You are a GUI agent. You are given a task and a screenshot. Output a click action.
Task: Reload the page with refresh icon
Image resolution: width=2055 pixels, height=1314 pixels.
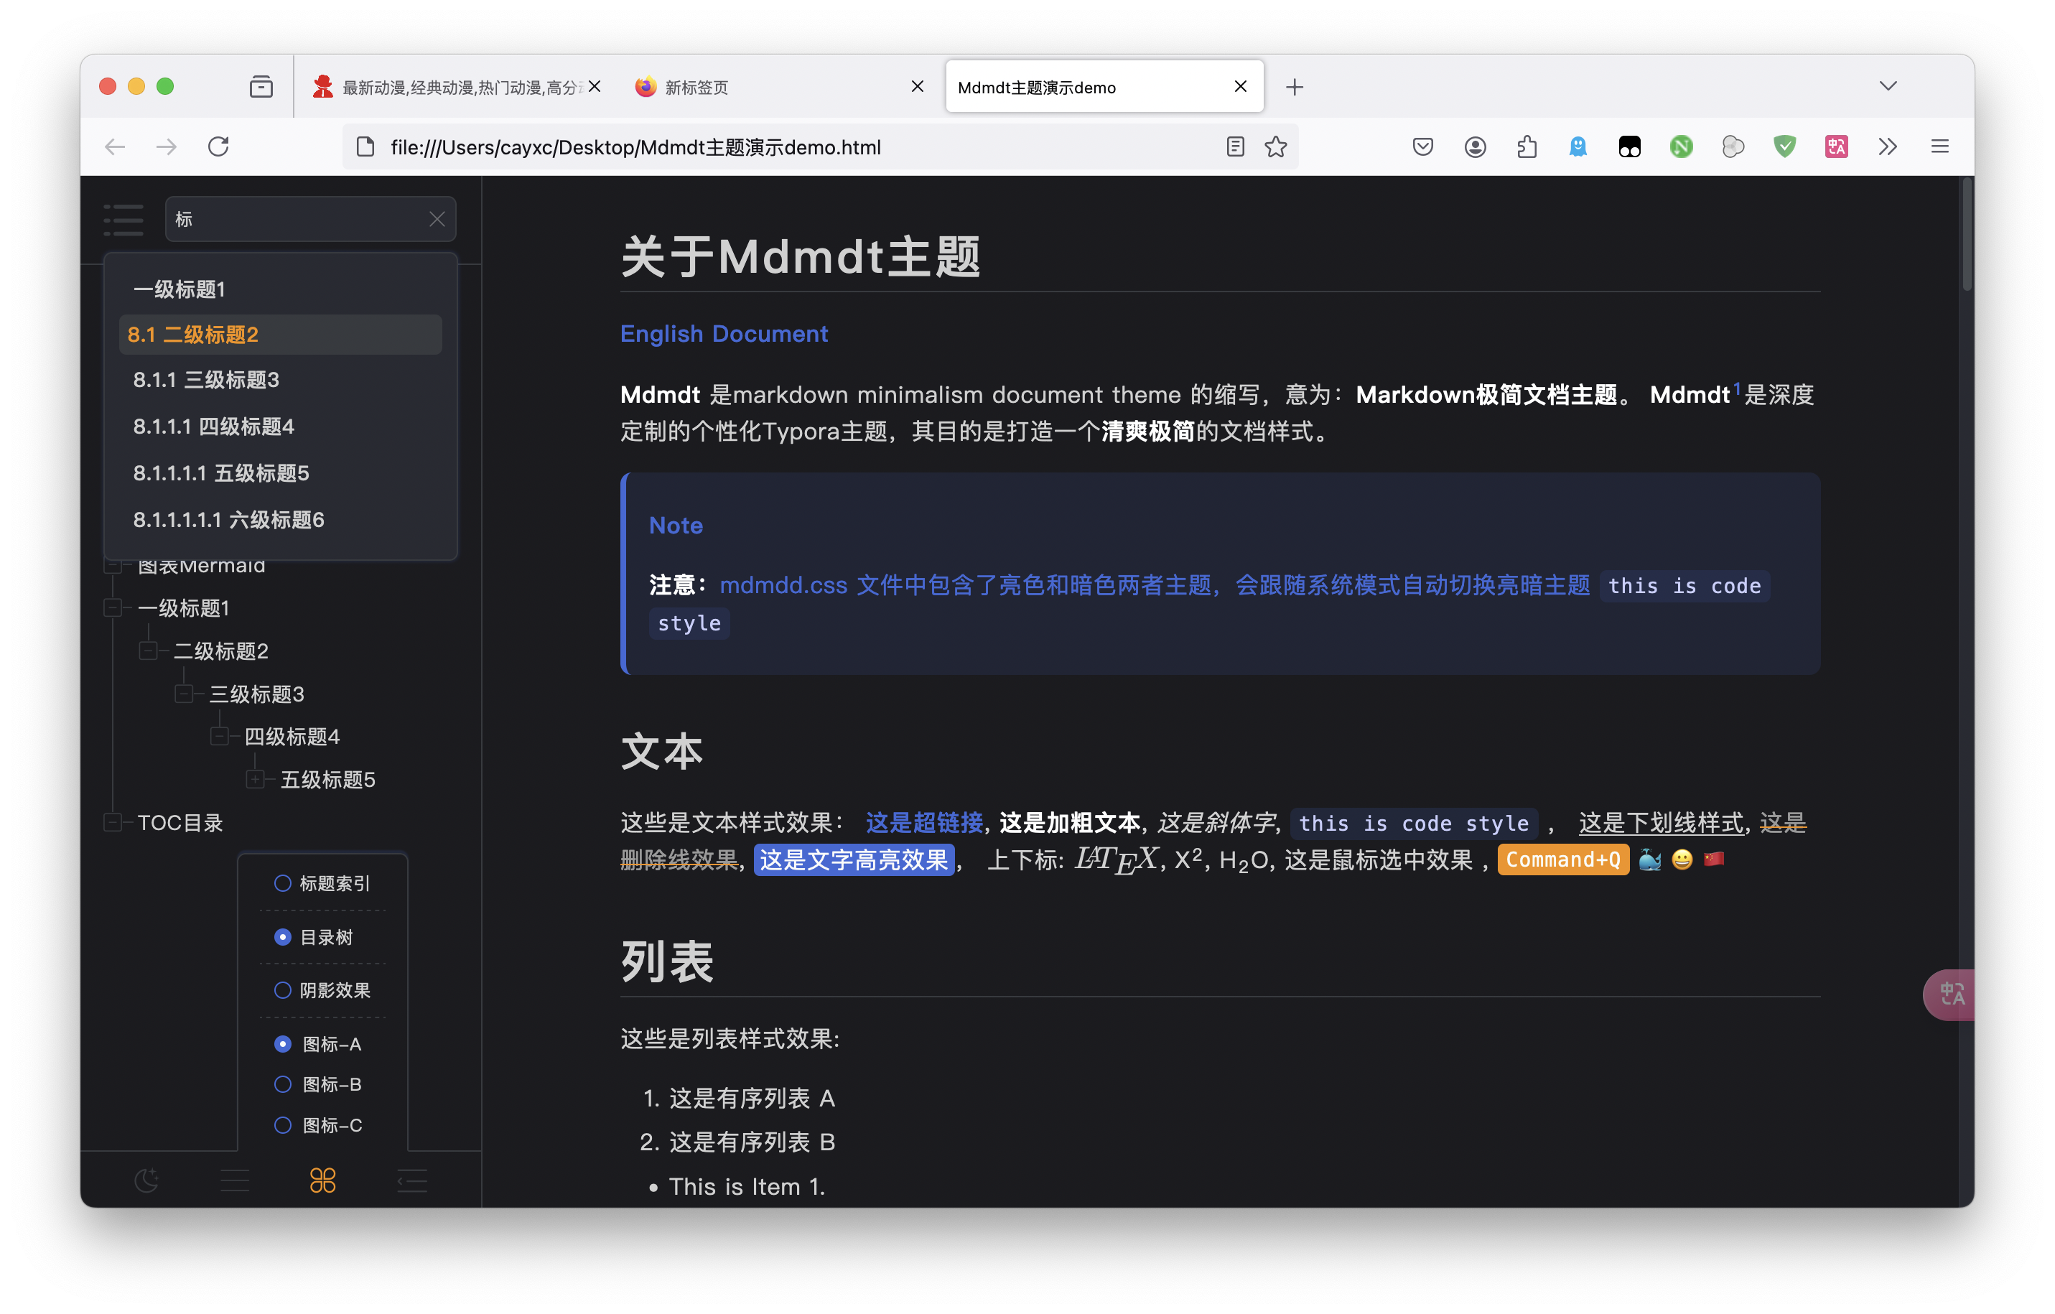[218, 146]
